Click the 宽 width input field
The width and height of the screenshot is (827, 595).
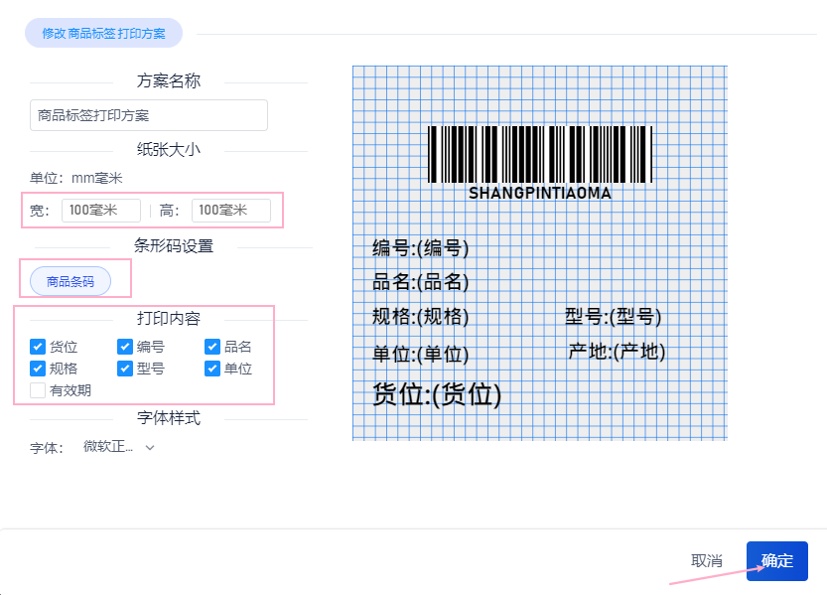pos(101,210)
